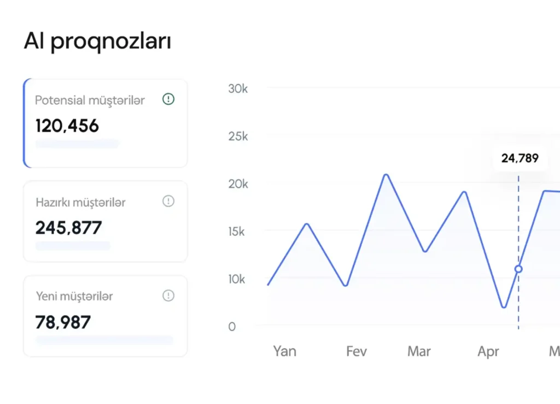Click the highlighted chart data point marker
Viewport: 560px width, 404px height.
click(518, 269)
